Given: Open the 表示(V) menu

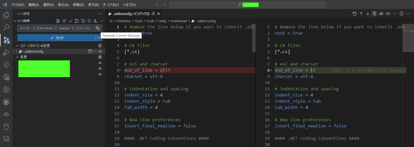Looking at the screenshot, I should (63, 5).
